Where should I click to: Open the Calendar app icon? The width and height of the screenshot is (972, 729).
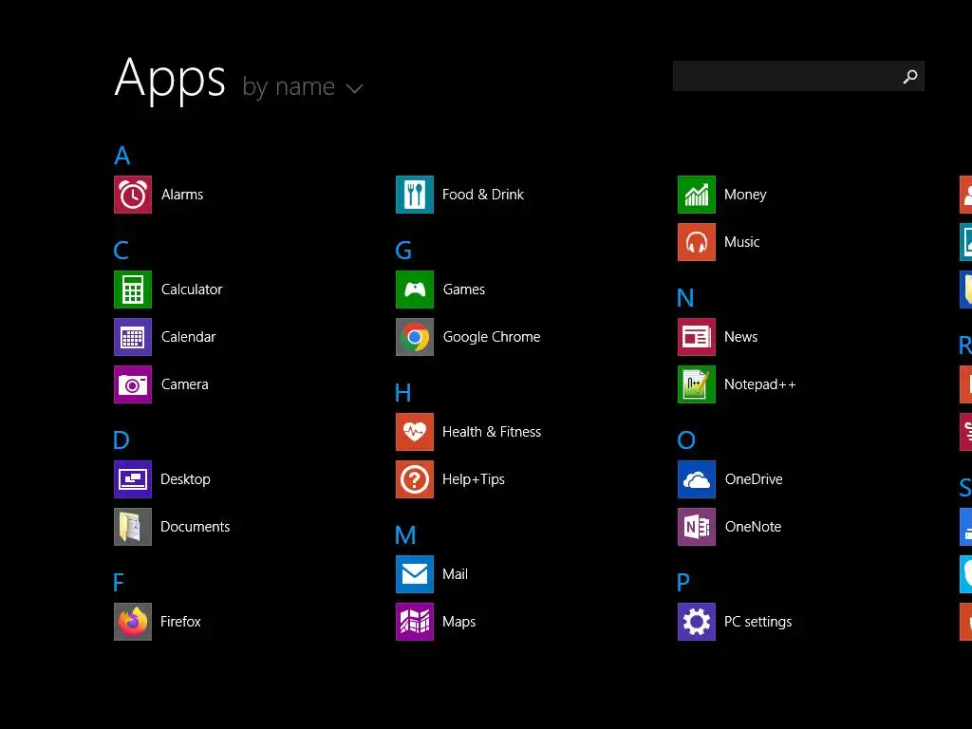pyautogui.click(x=133, y=337)
